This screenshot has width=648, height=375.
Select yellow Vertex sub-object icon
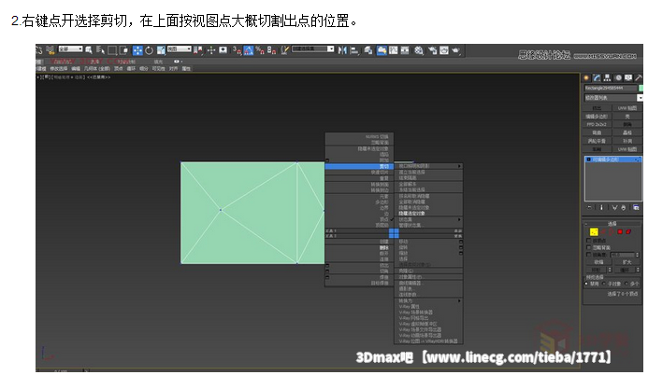point(594,231)
